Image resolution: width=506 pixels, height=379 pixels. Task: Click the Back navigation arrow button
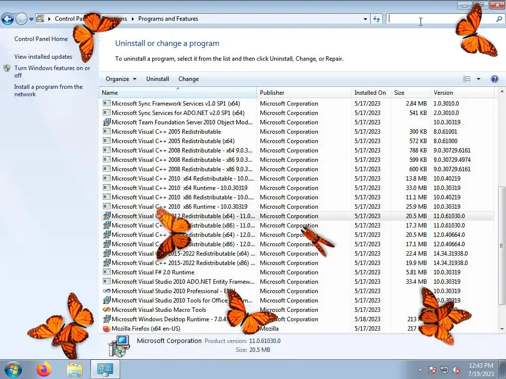(x=7, y=19)
